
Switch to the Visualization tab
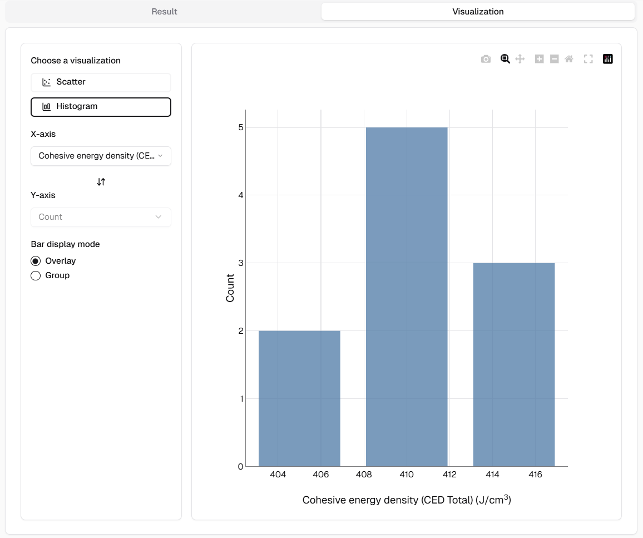click(x=478, y=12)
